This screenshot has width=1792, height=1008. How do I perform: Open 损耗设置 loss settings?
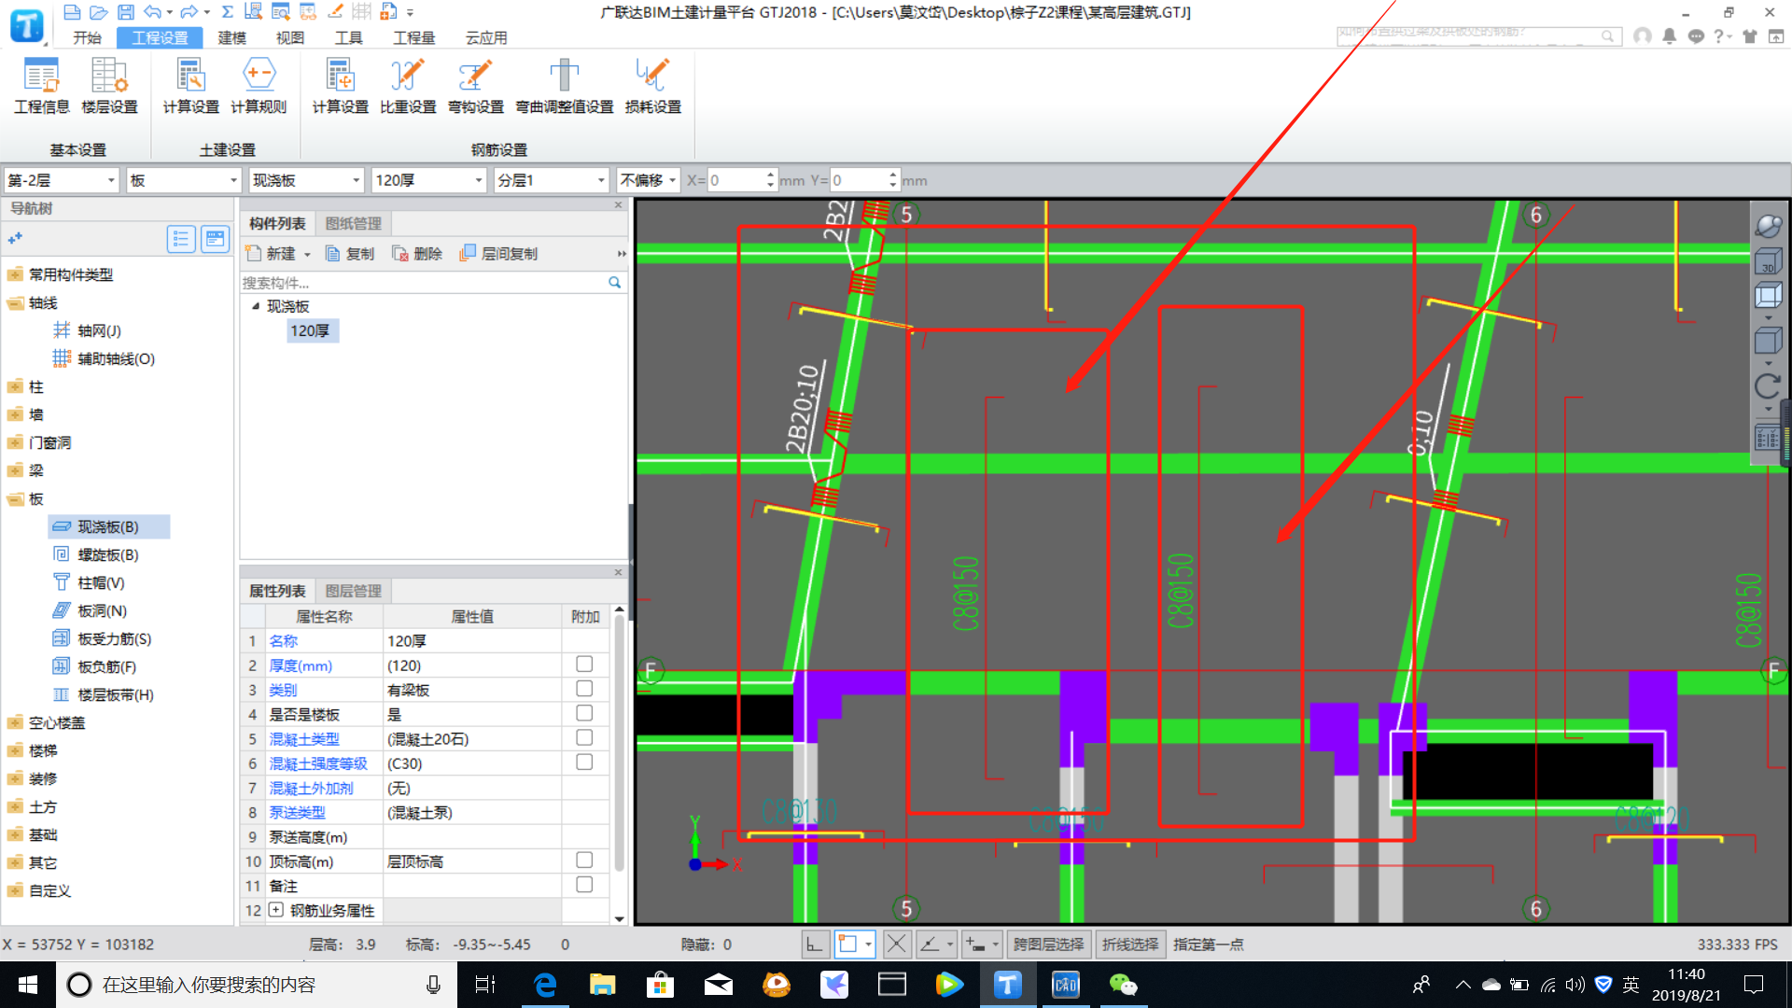tap(652, 87)
